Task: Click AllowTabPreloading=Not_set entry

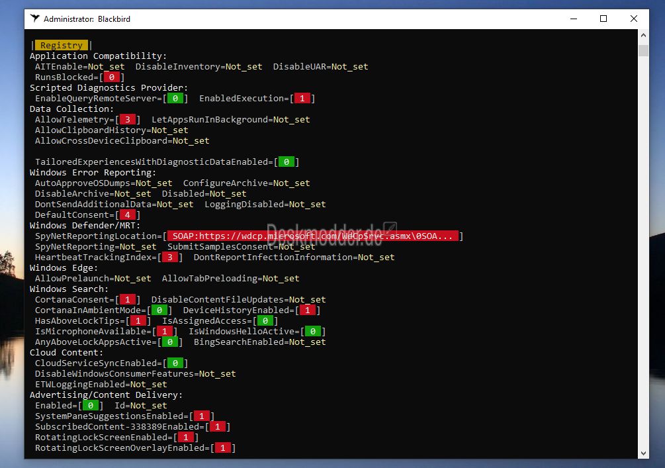Action: click(x=231, y=279)
